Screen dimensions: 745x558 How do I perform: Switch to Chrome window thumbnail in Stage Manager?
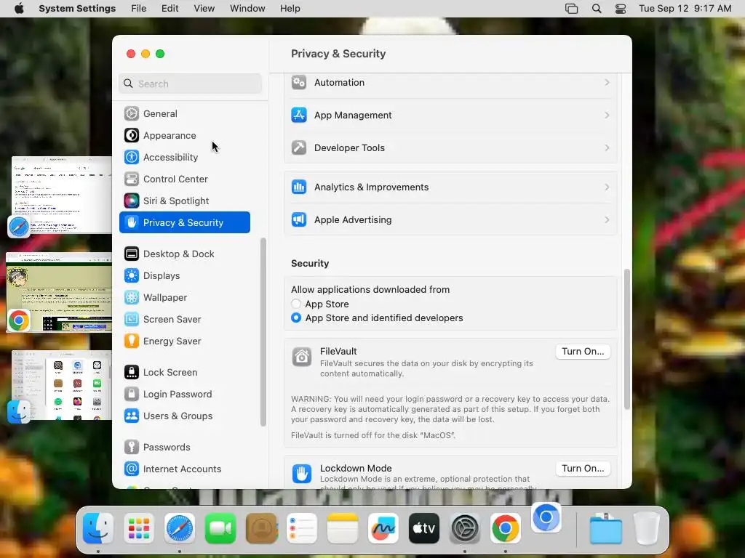59,292
